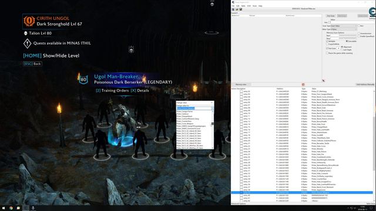Click the Details prompt in the game

(140, 91)
